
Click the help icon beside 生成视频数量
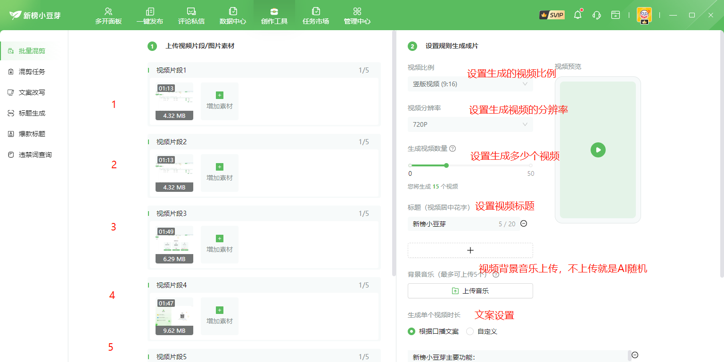[x=452, y=148]
